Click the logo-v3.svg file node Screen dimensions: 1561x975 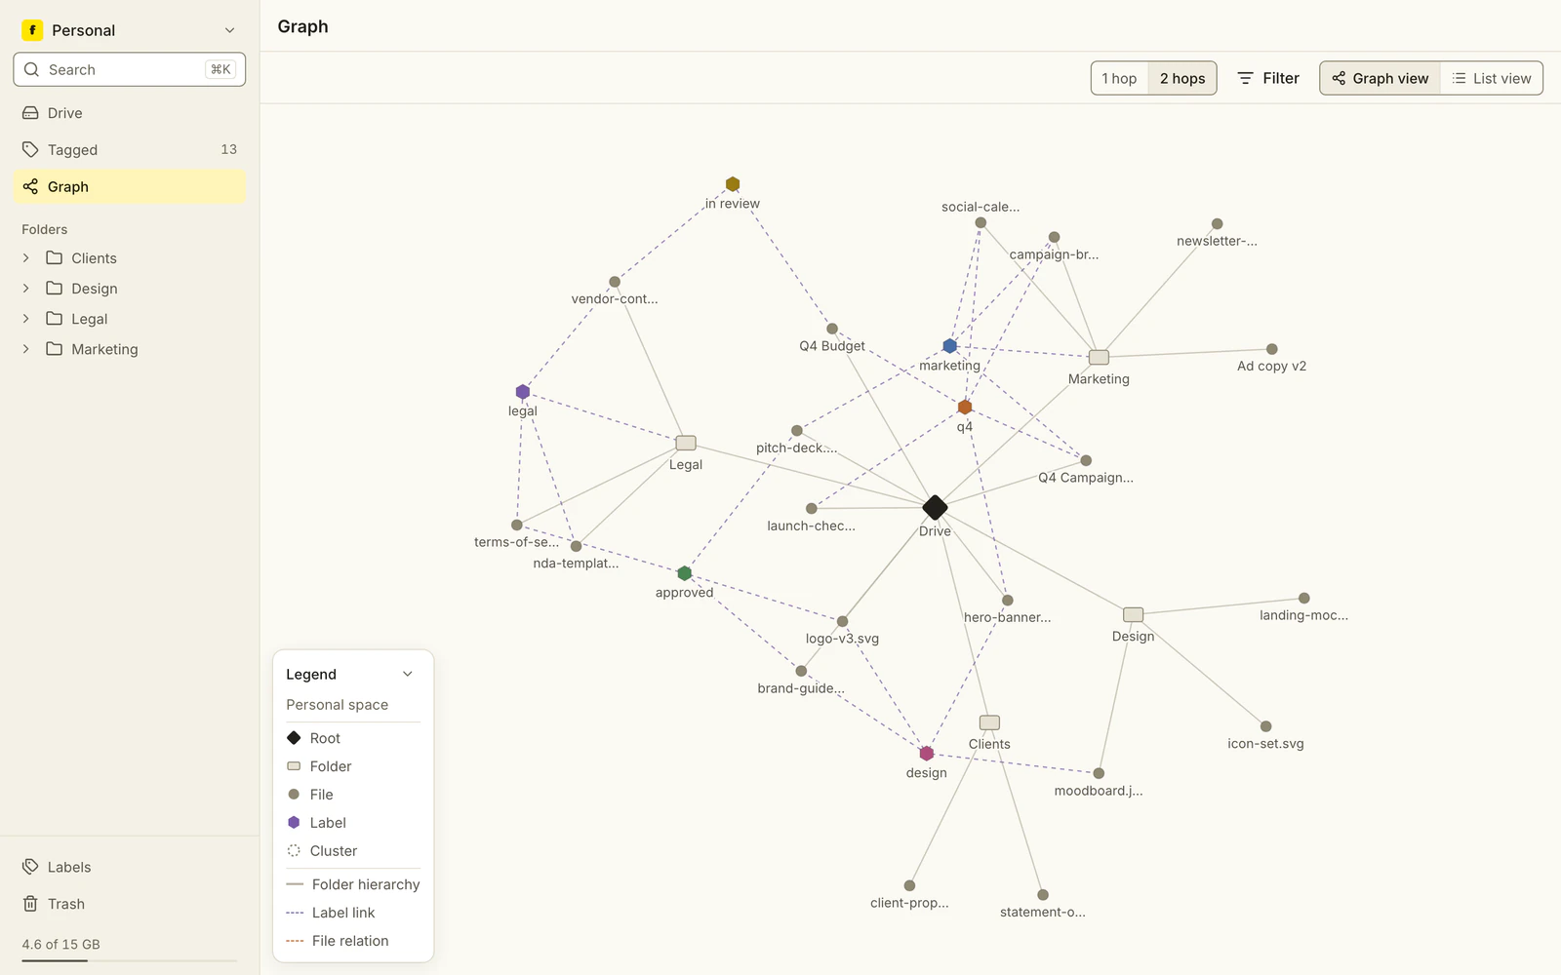[x=842, y=621]
